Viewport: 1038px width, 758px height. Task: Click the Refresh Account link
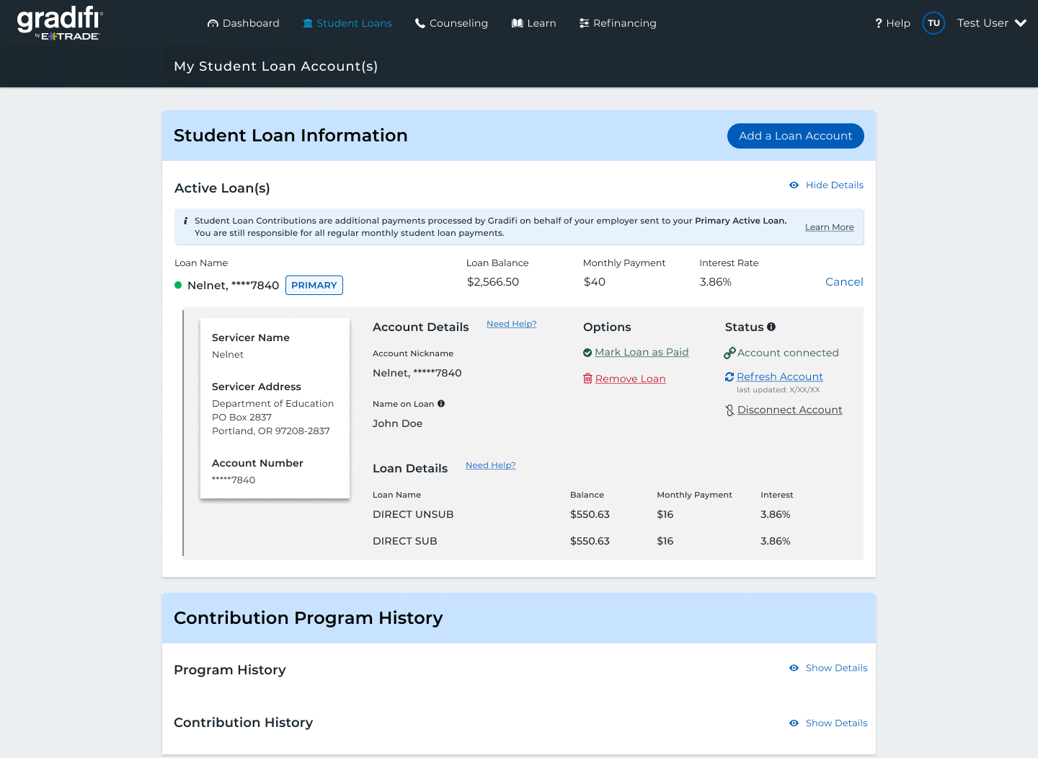coord(780,376)
